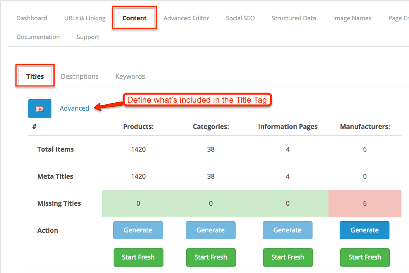Switch to URLs & Linking tab
Screen dimensions: 409x273
[x=85, y=18]
